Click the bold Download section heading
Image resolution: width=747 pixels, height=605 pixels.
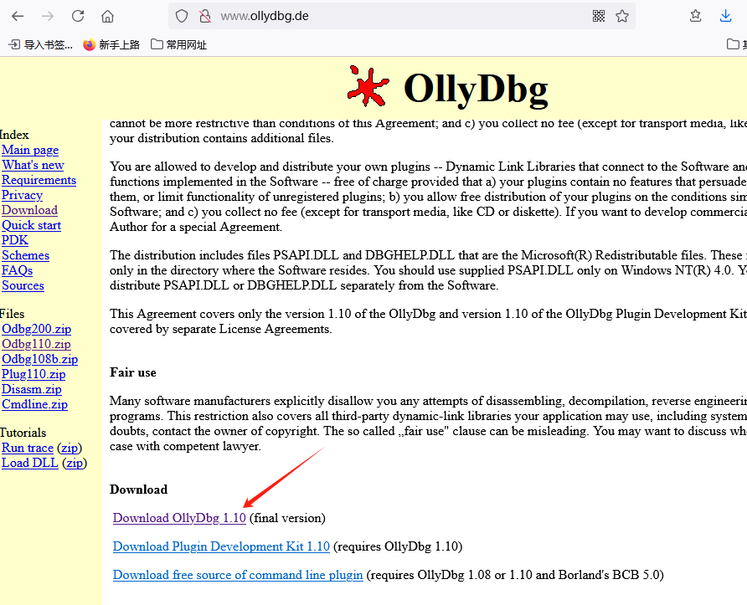[x=139, y=490]
